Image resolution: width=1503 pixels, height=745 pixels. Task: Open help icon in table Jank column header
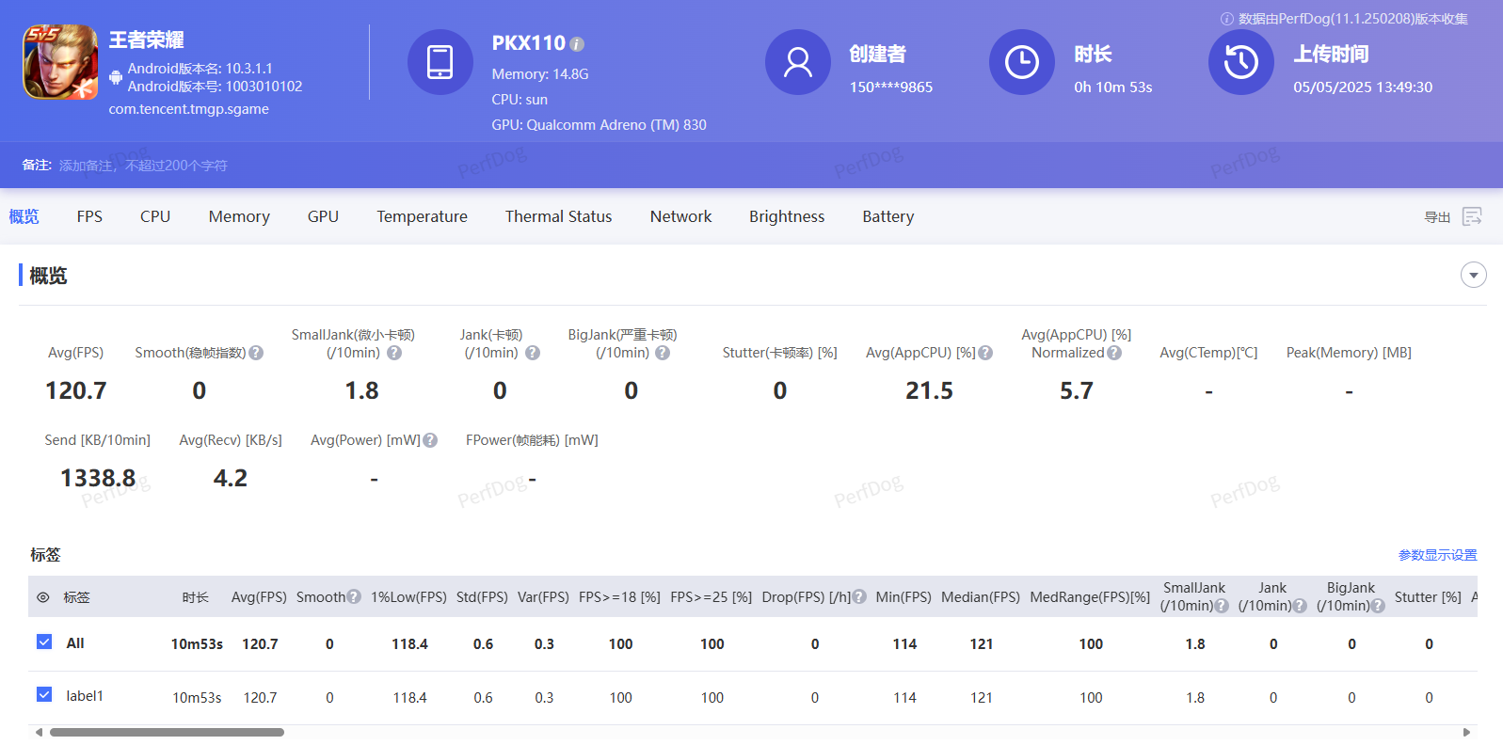coord(1300,606)
